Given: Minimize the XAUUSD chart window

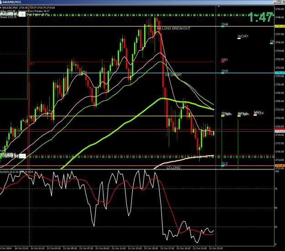Looking at the screenshot, I should [x=276, y=2].
